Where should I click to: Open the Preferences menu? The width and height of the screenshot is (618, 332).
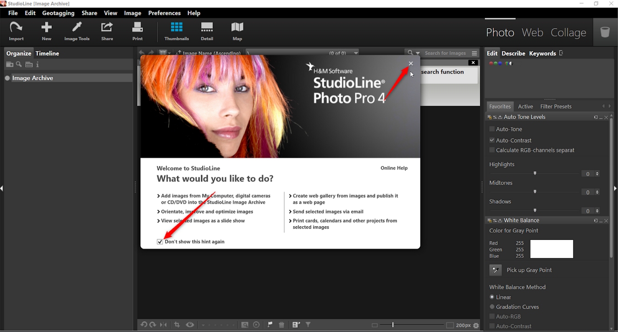click(164, 13)
